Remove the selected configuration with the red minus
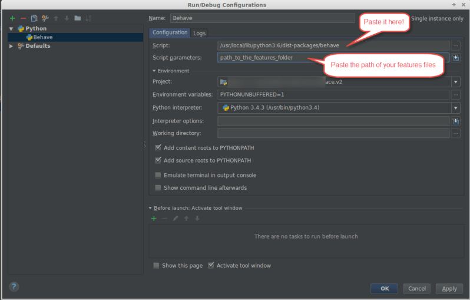Screen dimensions: 470x300 tap(23, 18)
